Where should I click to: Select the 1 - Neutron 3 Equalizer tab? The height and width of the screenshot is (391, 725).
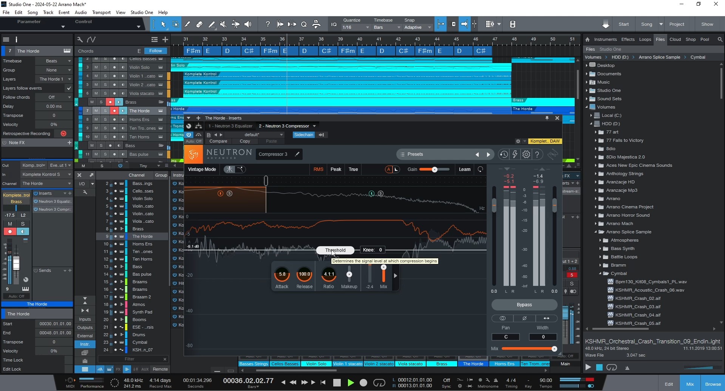[x=230, y=126]
